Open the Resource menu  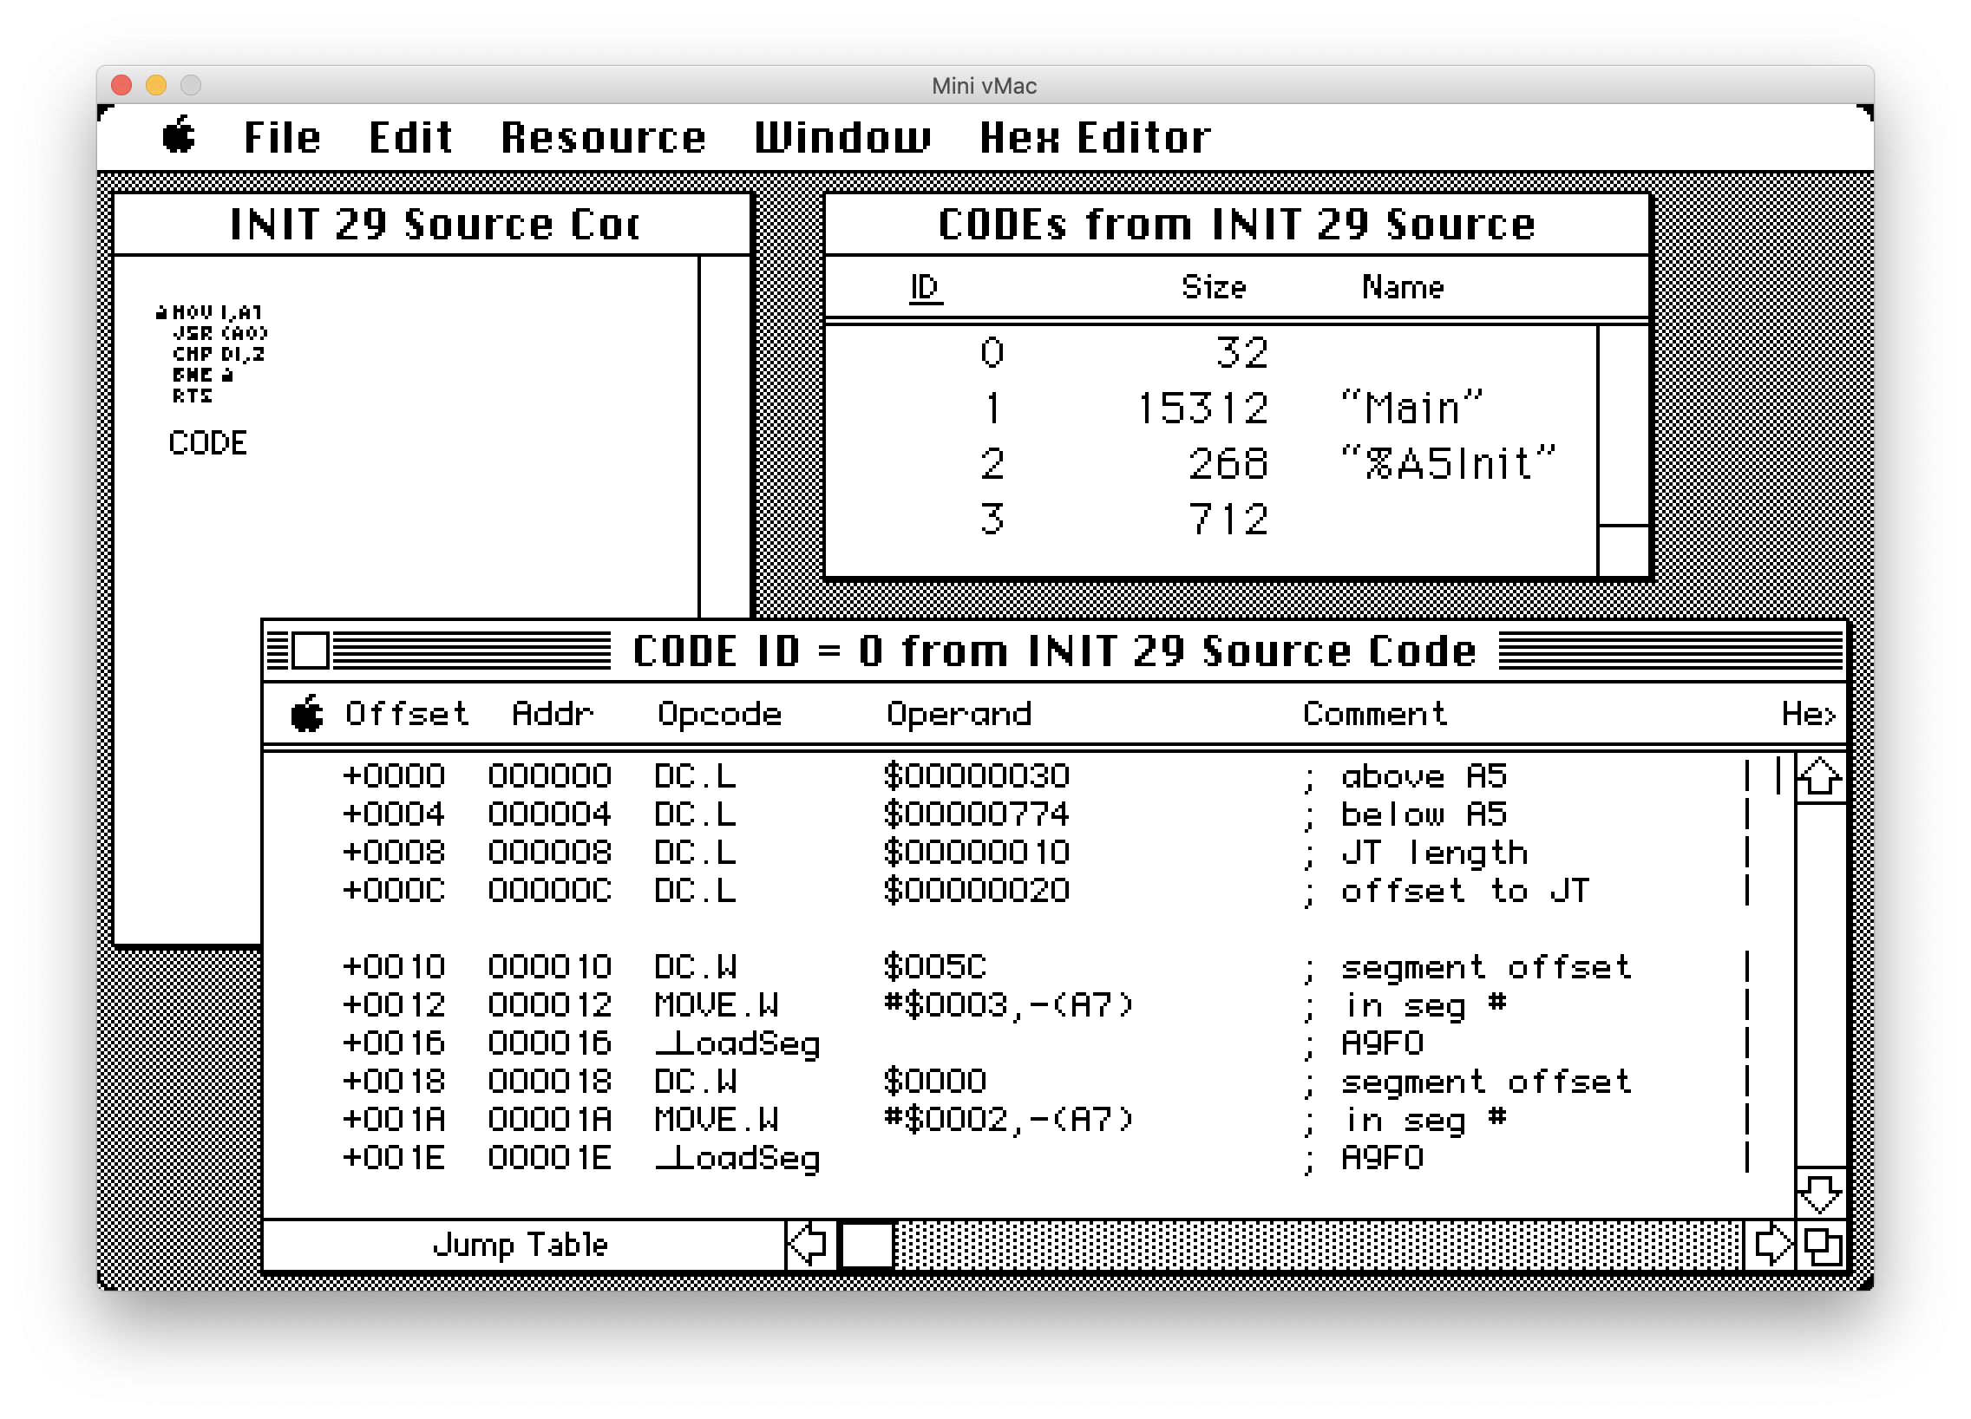click(603, 137)
